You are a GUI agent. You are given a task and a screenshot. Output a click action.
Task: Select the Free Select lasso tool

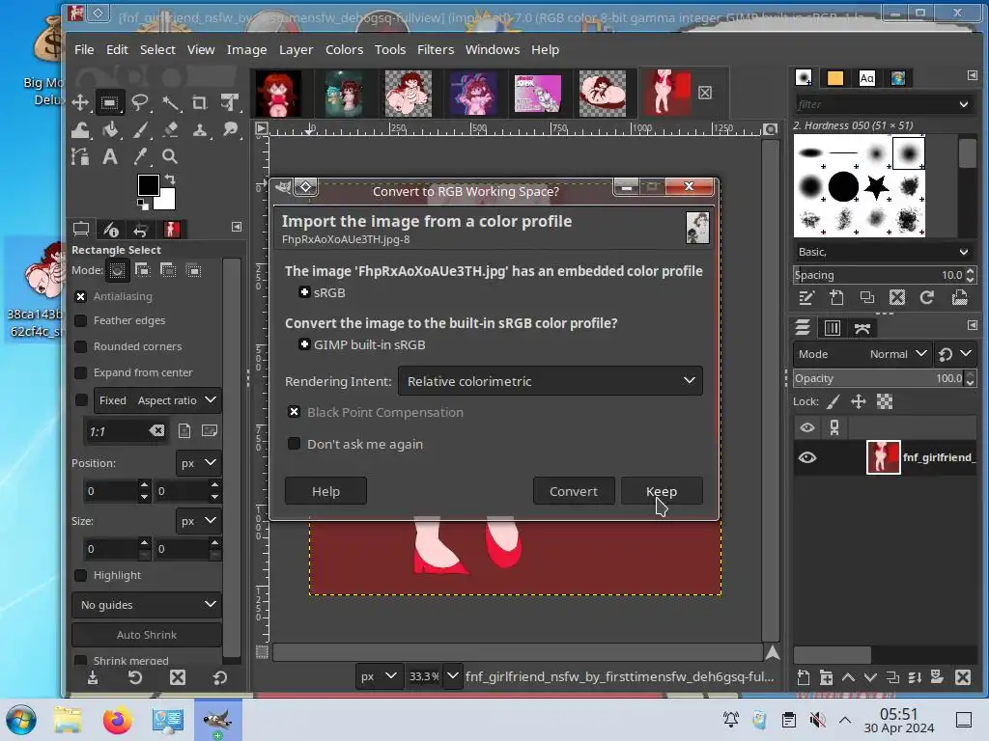point(139,102)
